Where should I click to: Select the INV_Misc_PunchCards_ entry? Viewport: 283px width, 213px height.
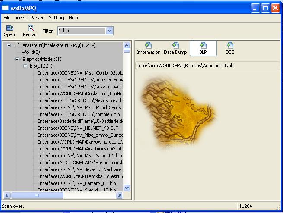(x=80, y=107)
